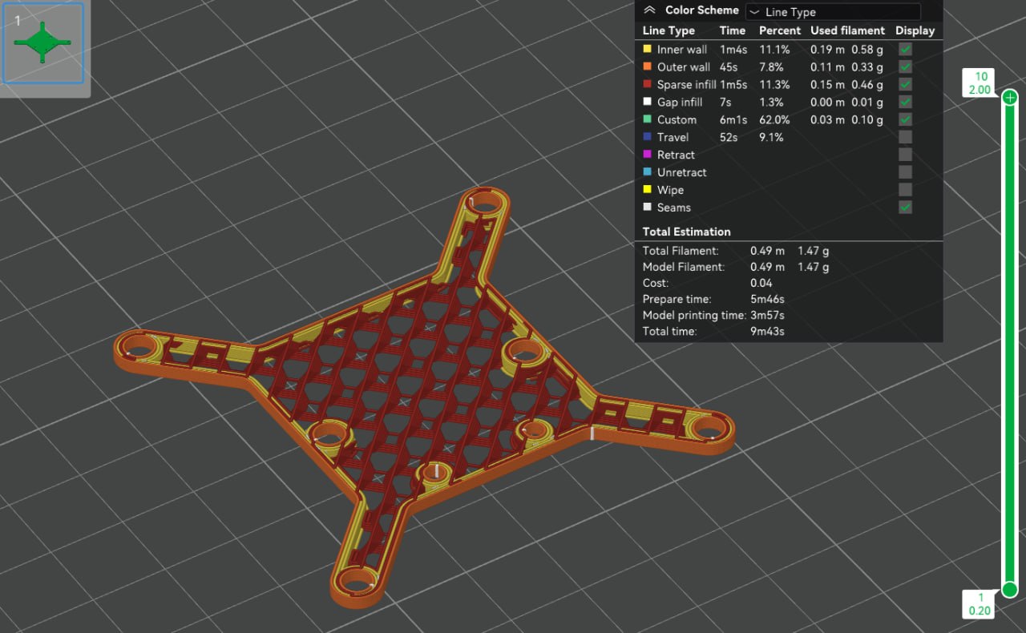Enable Wipe display checkbox

[905, 190]
